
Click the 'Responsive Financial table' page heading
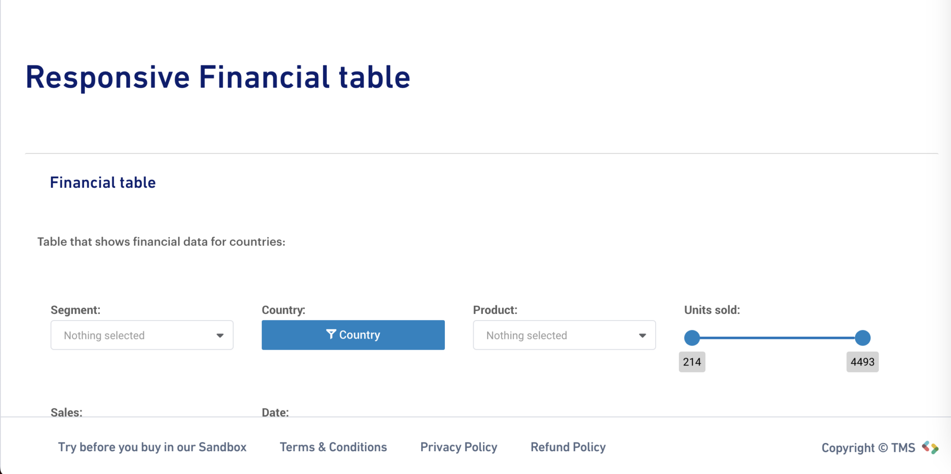218,77
